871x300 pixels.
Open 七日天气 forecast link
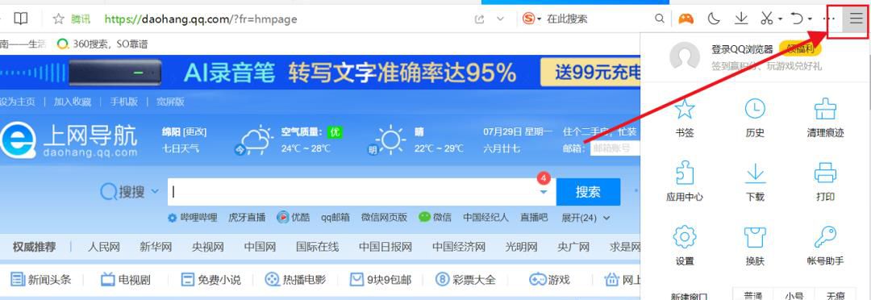click(180, 148)
